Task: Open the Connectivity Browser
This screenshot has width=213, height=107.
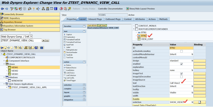Action: pos(30,14)
